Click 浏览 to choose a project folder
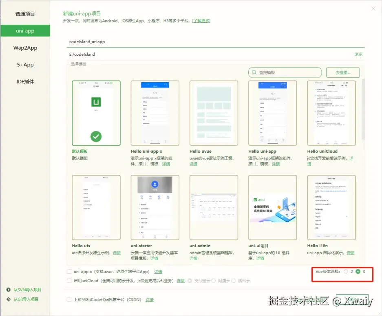The height and width of the screenshot is (316, 382). click(x=359, y=54)
